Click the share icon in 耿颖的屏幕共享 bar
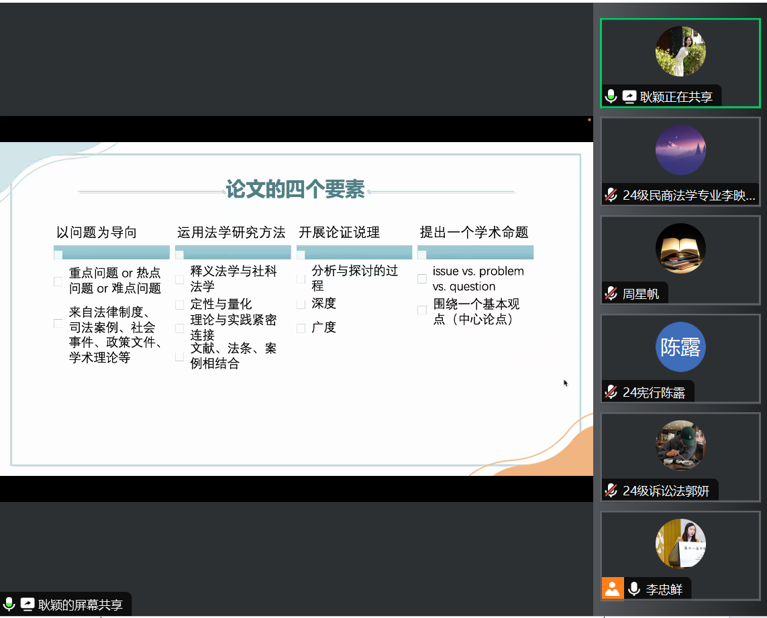Viewport: 767px width, 618px height. (28, 605)
